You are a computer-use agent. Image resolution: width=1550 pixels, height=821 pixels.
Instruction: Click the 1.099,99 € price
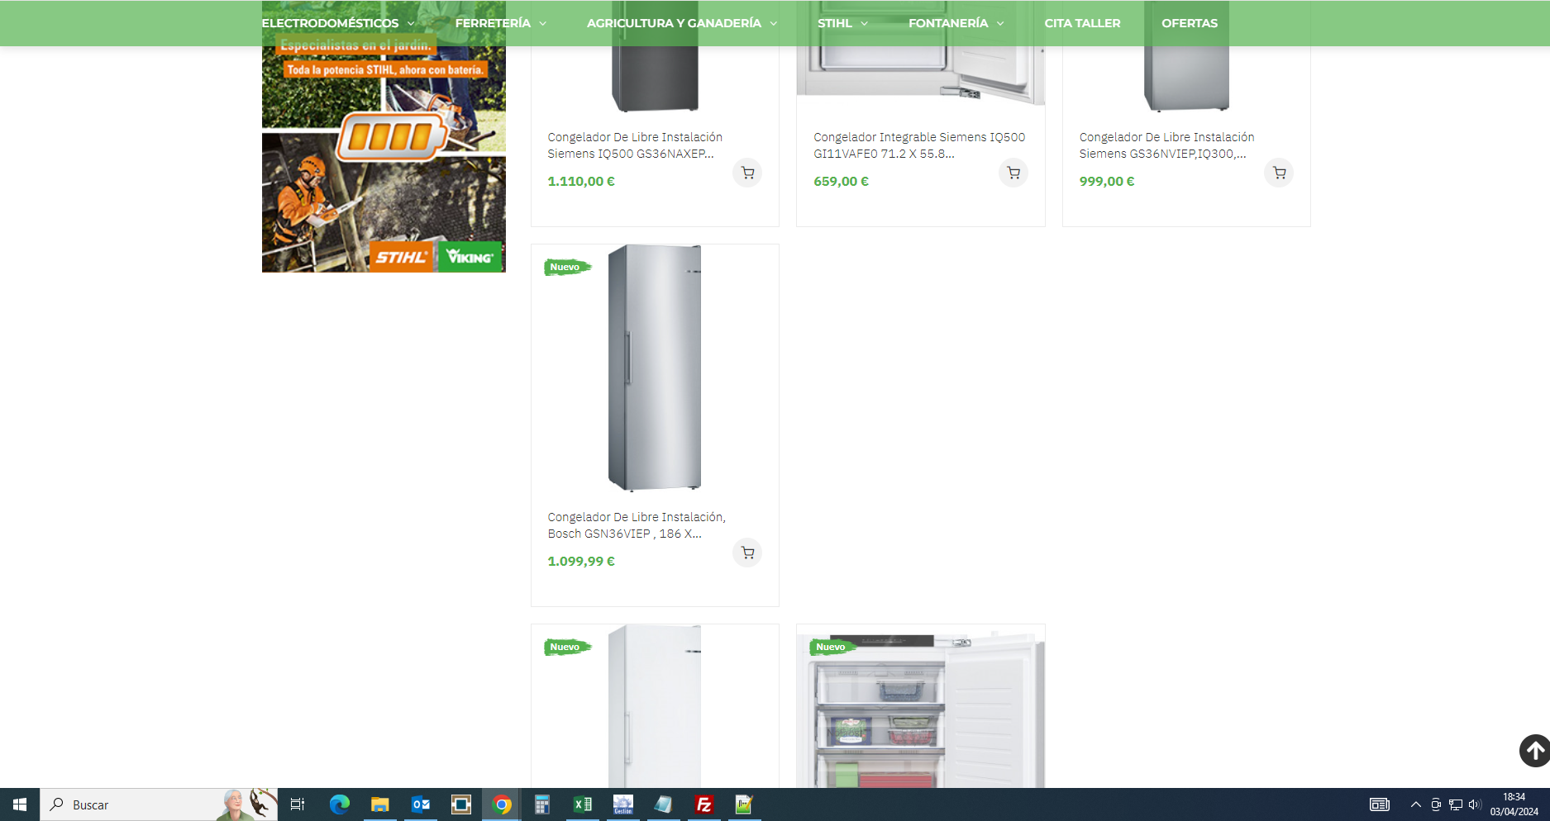pyautogui.click(x=581, y=562)
